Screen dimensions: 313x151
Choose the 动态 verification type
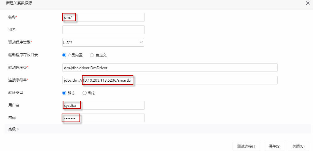pyautogui.click(x=84, y=93)
